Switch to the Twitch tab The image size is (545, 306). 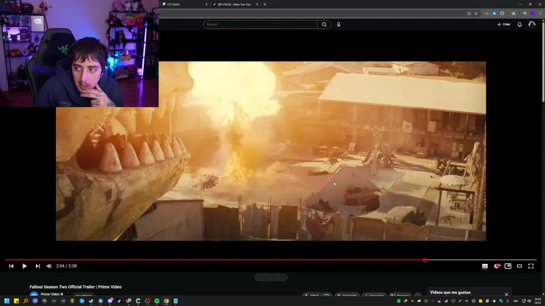(184, 4)
